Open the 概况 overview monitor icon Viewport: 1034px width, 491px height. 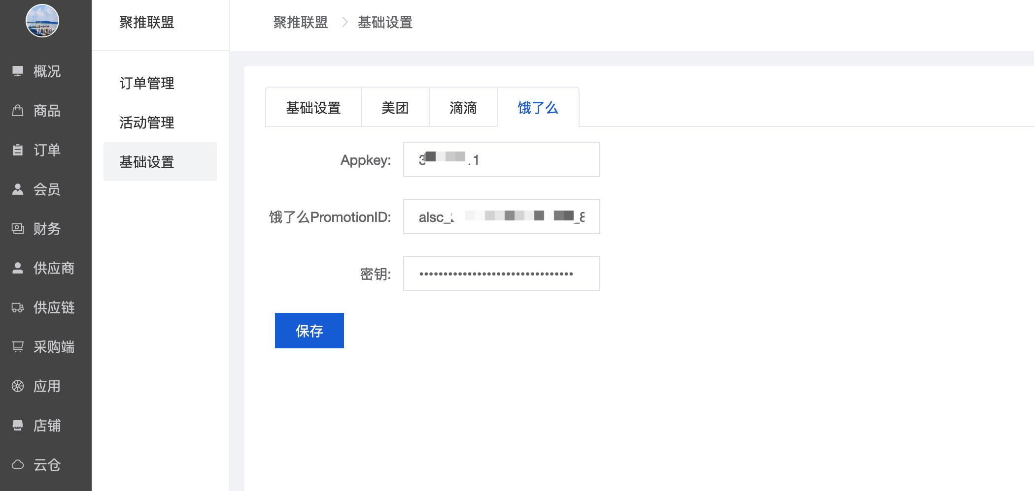coord(18,71)
